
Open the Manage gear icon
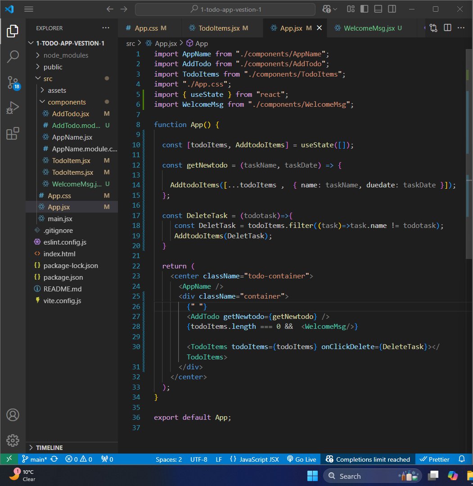coord(13,440)
